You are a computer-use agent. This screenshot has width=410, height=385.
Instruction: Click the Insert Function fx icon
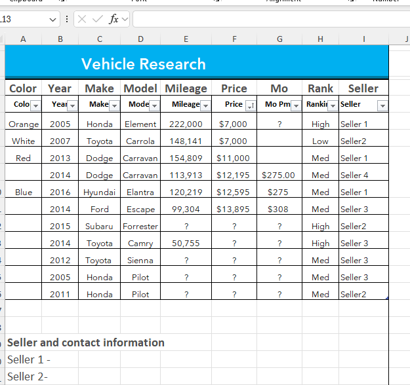coord(113,19)
